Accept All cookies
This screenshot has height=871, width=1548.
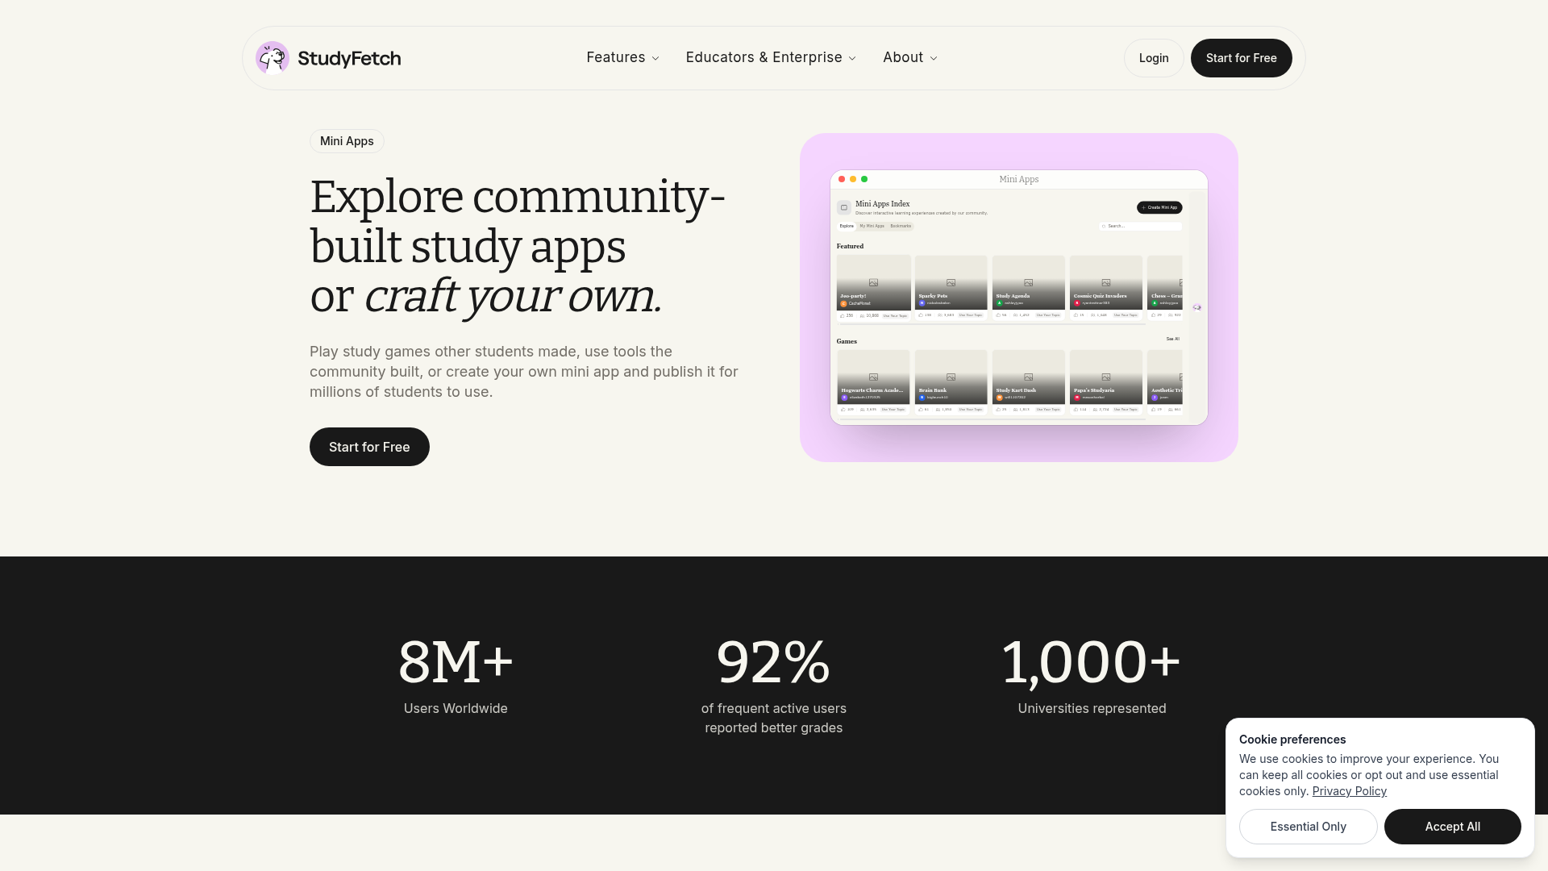tap(1452, 827)
